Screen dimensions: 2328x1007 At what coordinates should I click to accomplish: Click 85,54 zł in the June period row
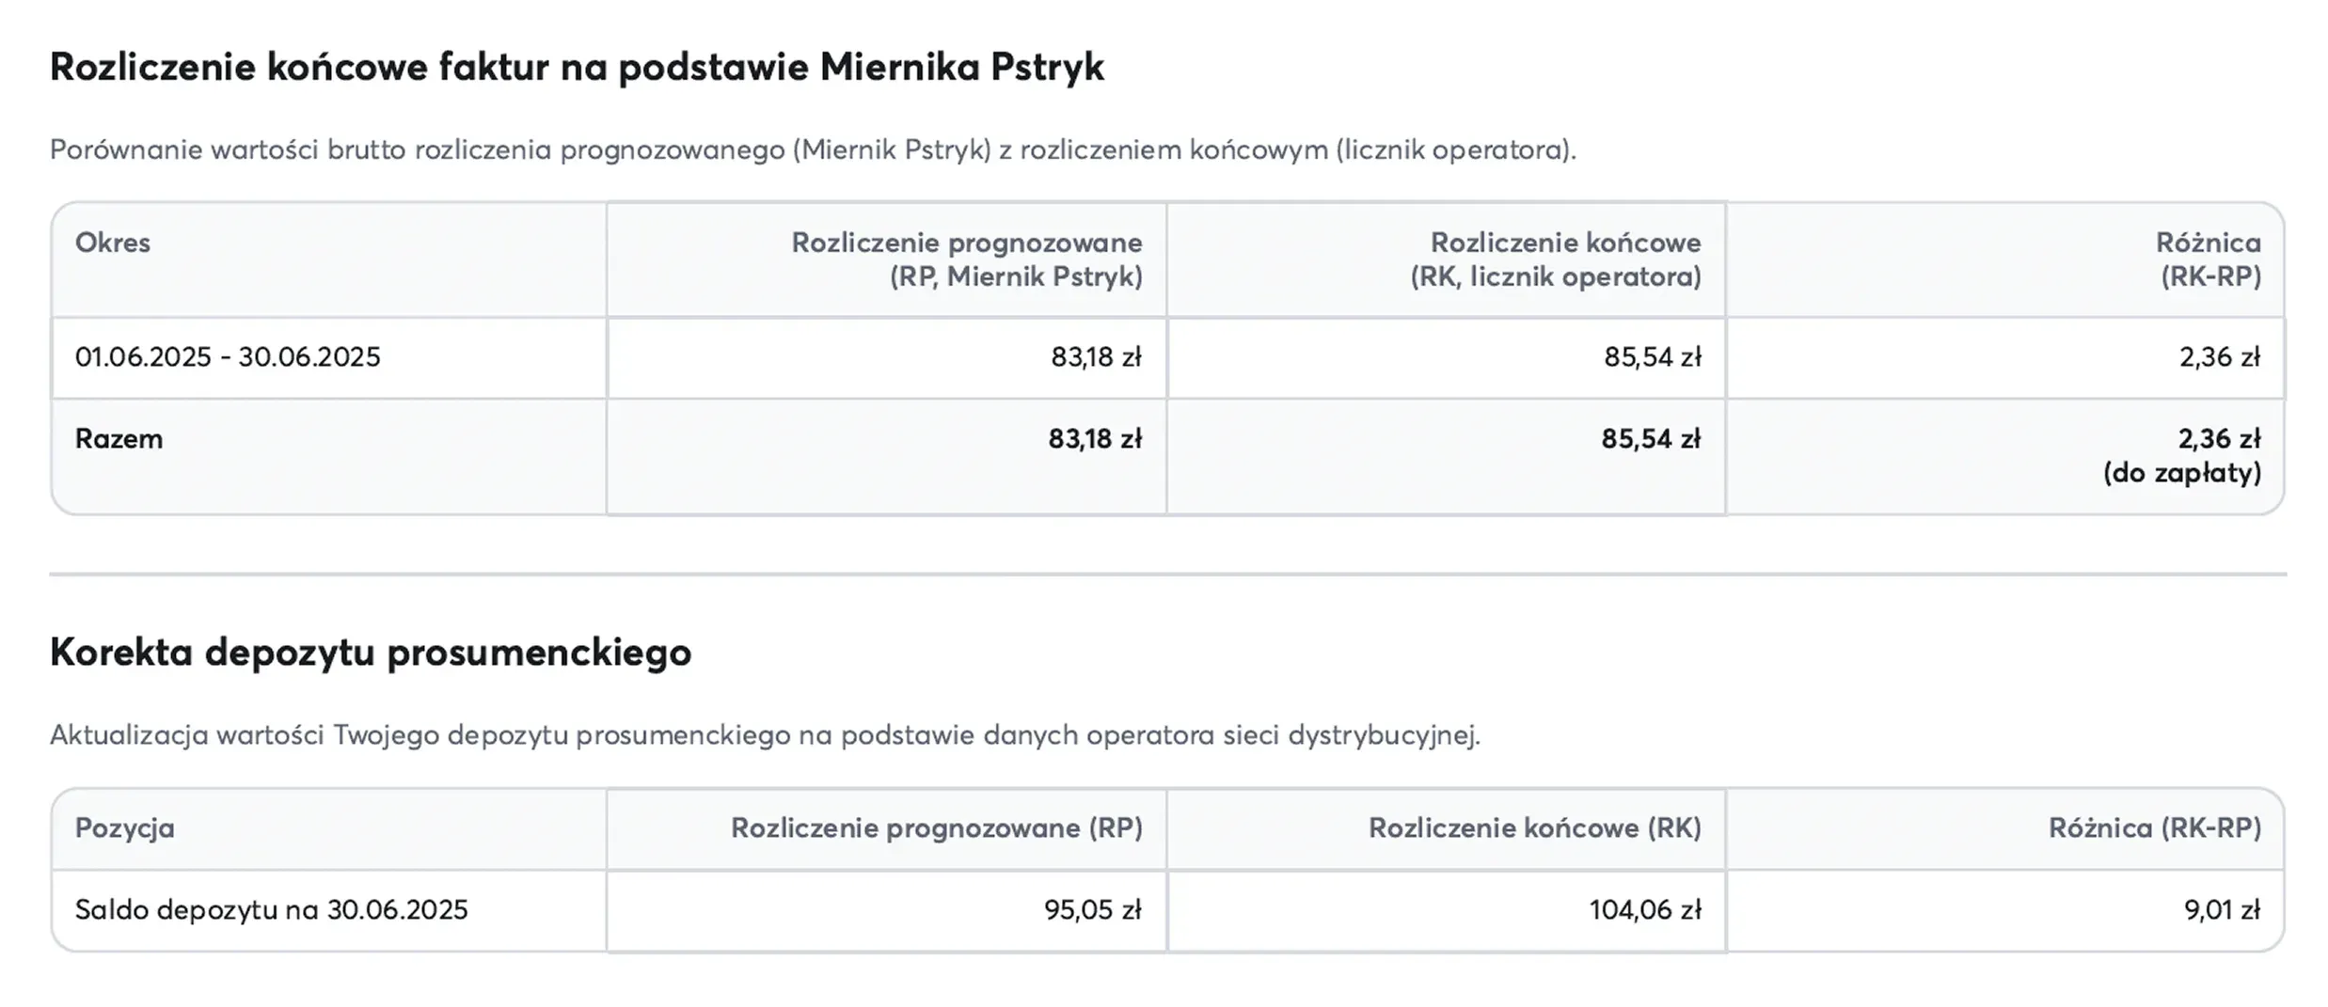(x=1653, y=357)
